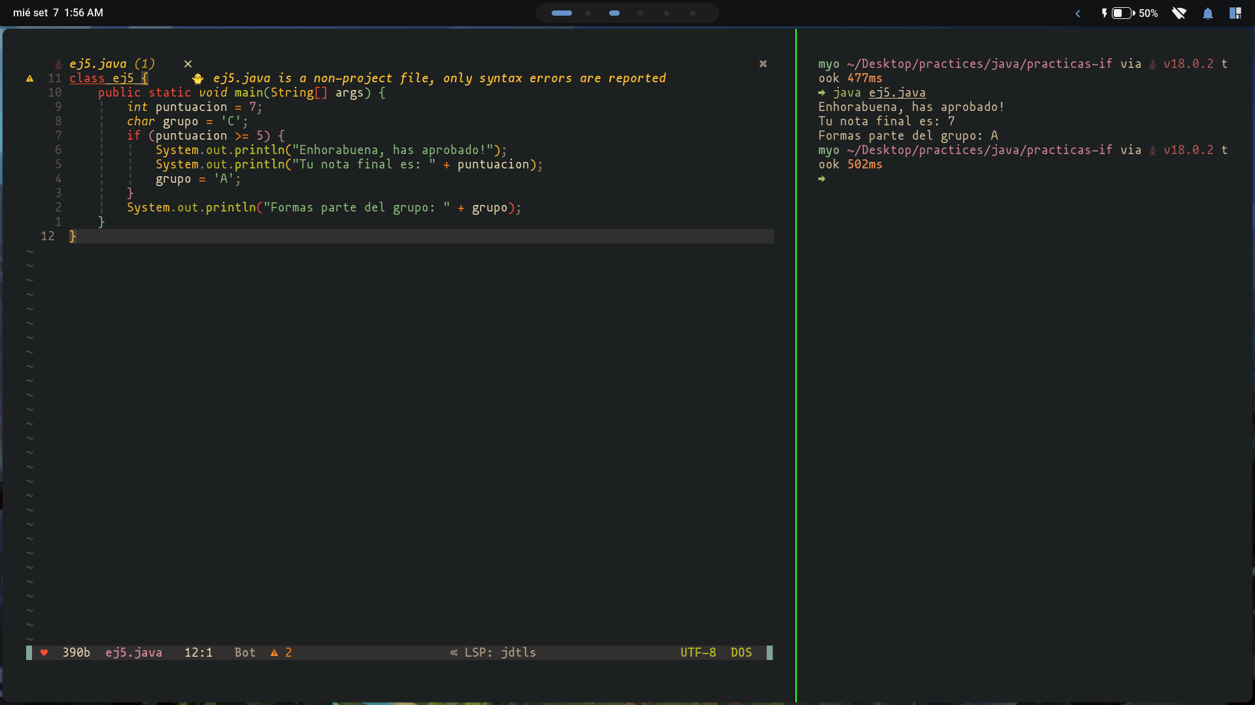Click the LSP gears icon in statusline
The width and height of the screenshot is (1255, 705).
[454, 653]
